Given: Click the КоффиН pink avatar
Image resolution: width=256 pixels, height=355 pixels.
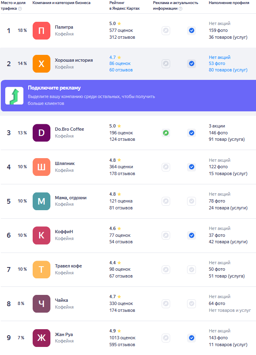Looking at the screenshot, I should 42,236.
